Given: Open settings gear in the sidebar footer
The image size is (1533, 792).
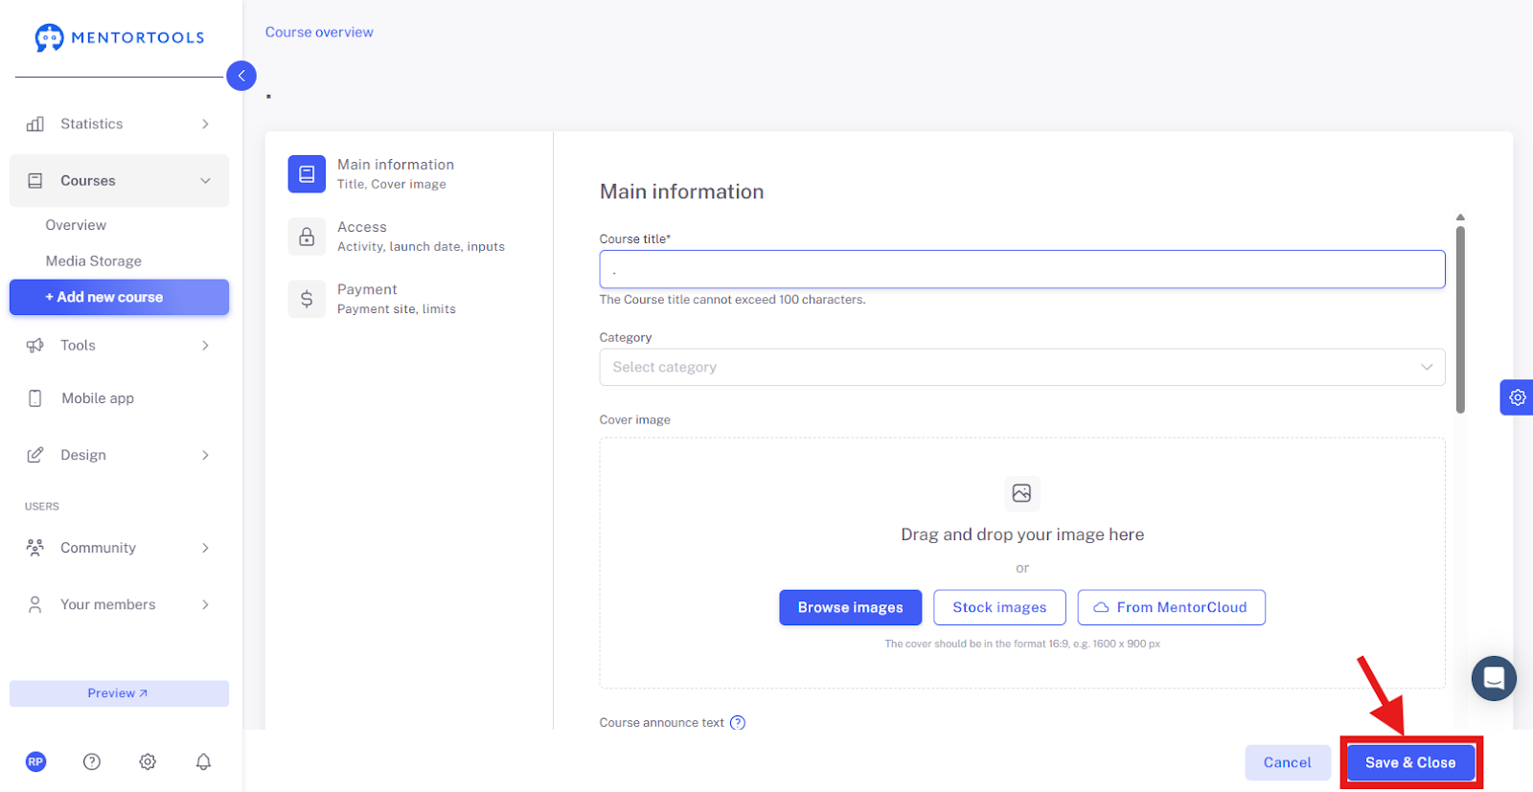Looking at the screenshot, I should 148,761.
